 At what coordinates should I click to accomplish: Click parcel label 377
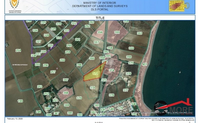point(126,90)
